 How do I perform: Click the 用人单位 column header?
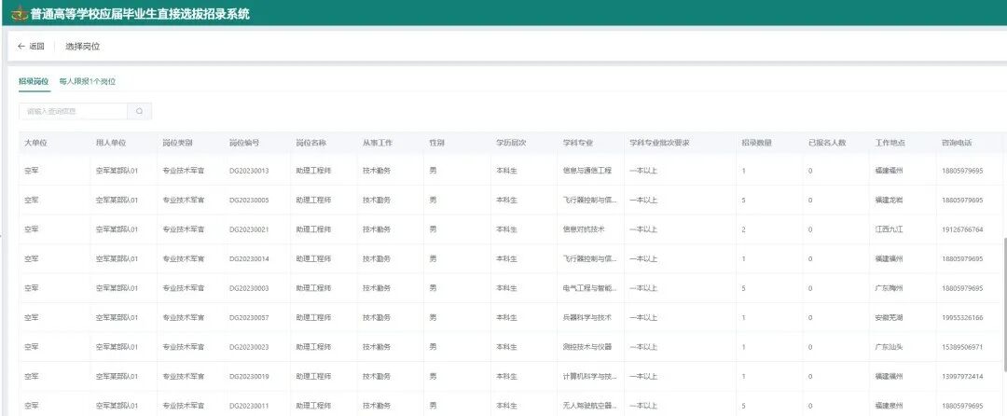click(x=110, y=143)
